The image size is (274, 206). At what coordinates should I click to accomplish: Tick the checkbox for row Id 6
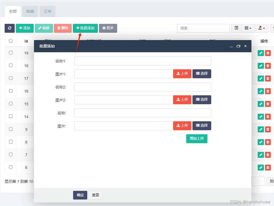(11, 167)
